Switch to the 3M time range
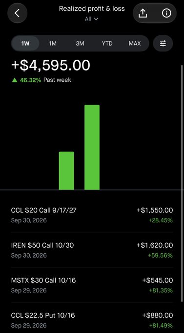Viewport: 184px width, 333px height. coord(80,44)
